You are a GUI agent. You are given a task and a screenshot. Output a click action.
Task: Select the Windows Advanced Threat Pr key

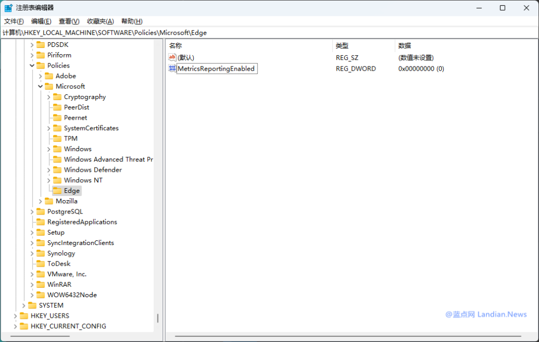[108, 159]
